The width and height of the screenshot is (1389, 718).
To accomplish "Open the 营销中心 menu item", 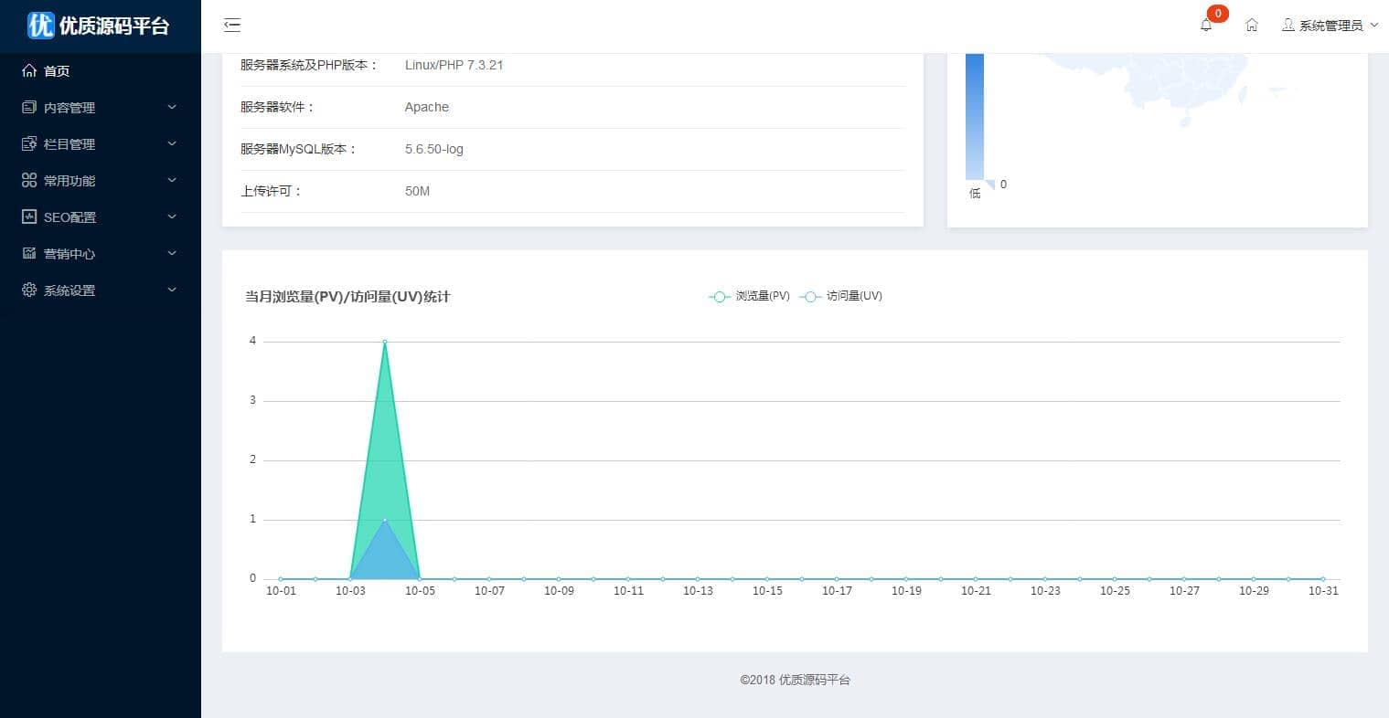I will [x=69, y=254].
